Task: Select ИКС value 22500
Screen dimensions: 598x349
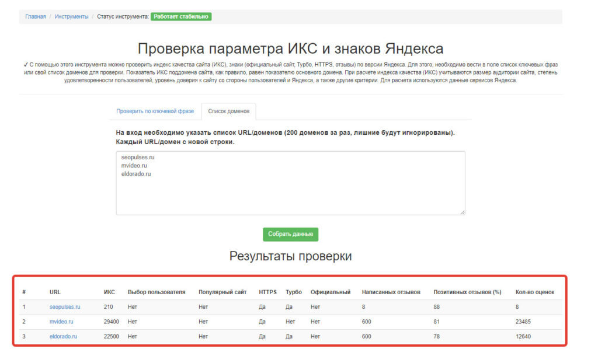Action: (112, 336)
